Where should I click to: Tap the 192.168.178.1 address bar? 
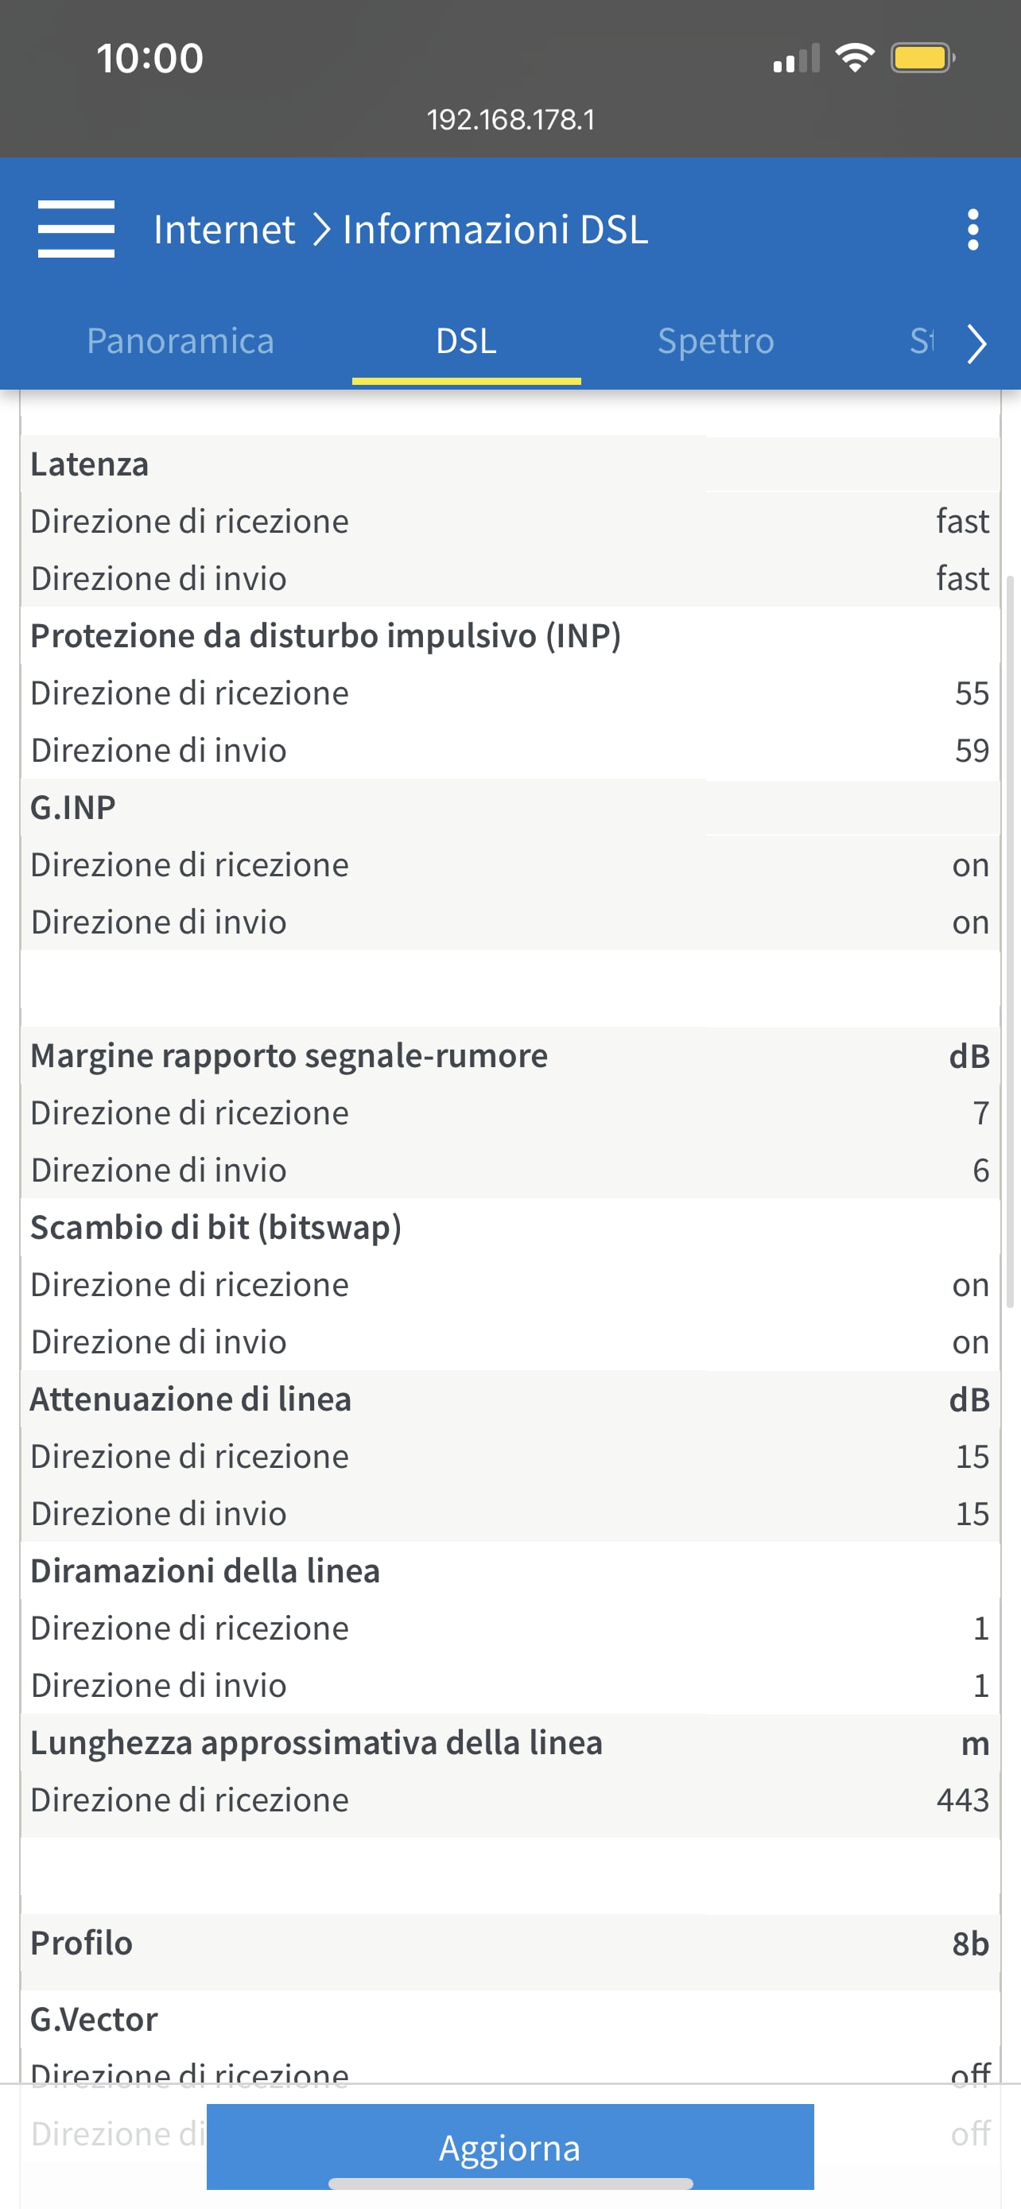[x=510, y=119]
